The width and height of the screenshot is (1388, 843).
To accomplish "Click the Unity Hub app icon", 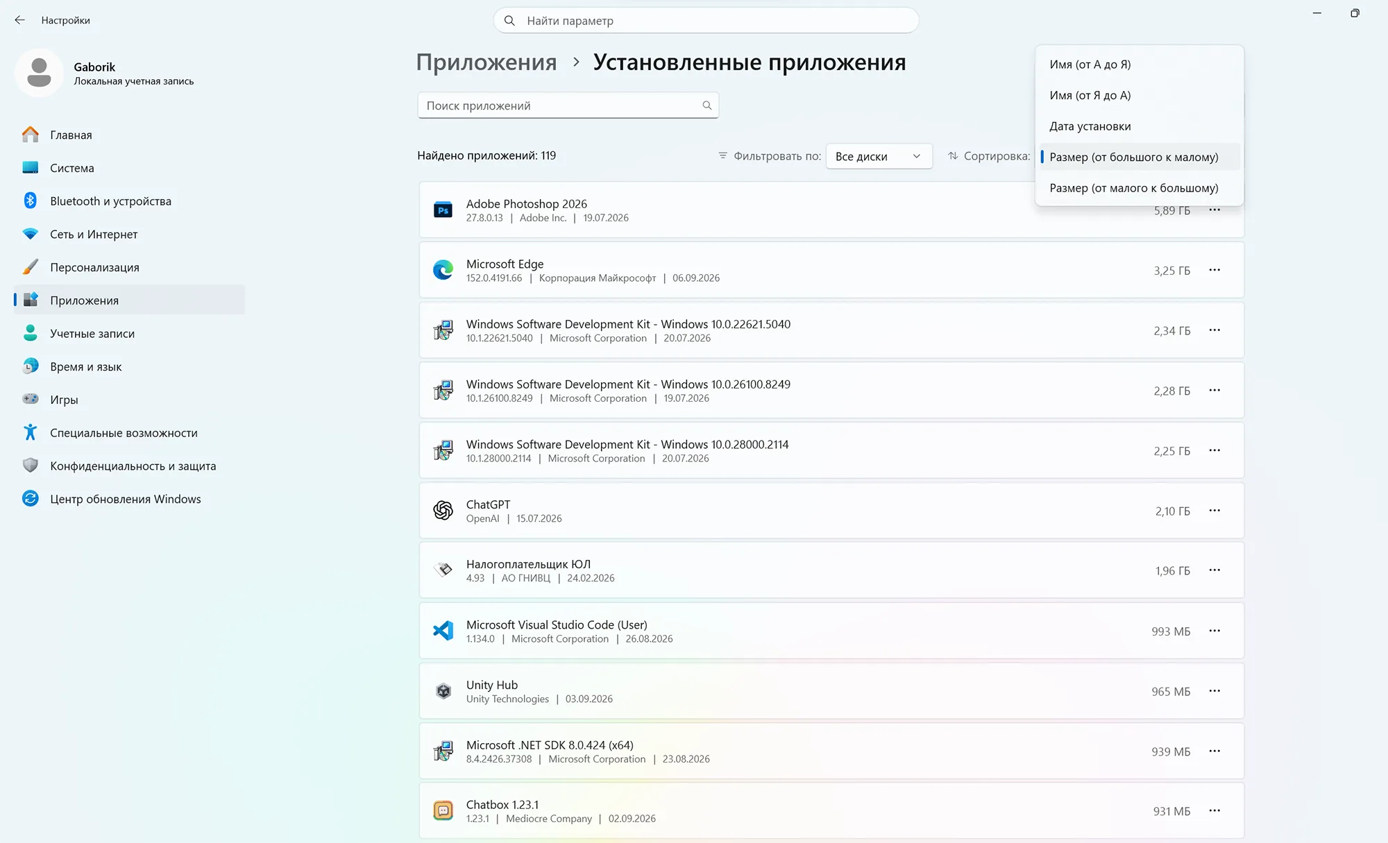I will coord(443,691).
